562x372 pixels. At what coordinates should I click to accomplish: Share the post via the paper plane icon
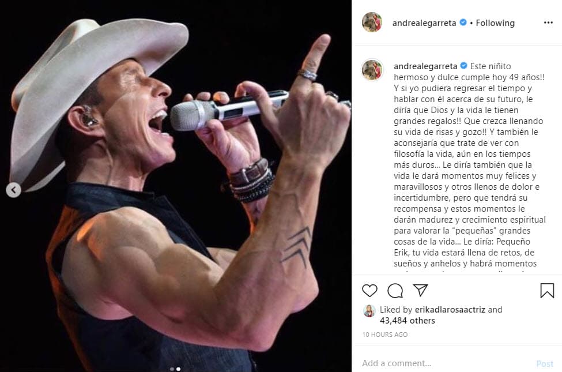tap(419, 290)
